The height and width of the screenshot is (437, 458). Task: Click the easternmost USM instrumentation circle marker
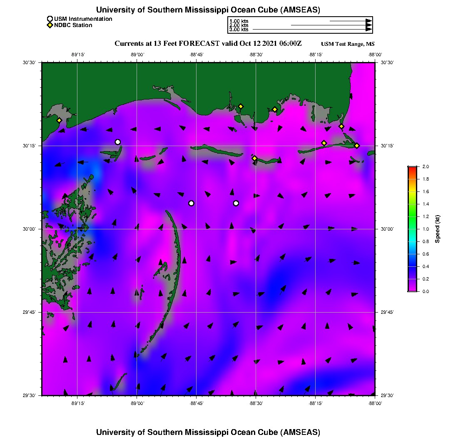[236, 203]
